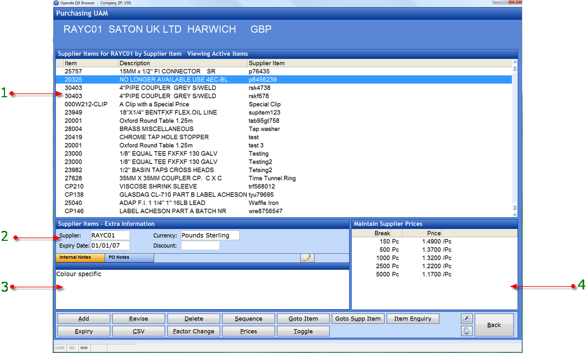Click the Supplier Item column header
The image size is (587, 353).
tap(380, 63)
